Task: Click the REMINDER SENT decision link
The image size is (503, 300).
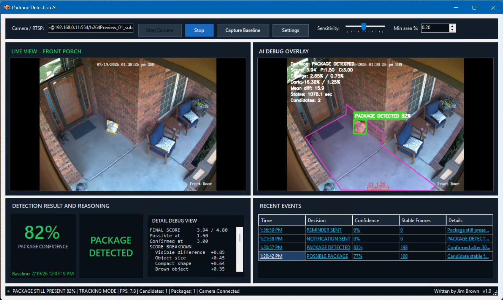Action: point(324,230)
